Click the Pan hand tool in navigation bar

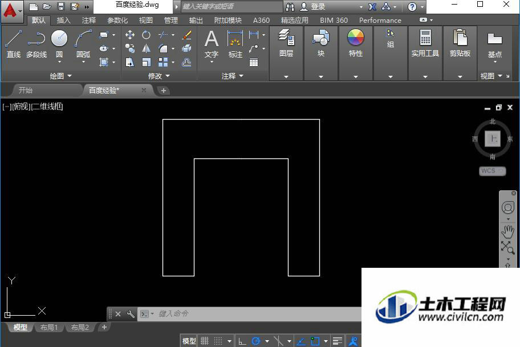tap(507, 232)
